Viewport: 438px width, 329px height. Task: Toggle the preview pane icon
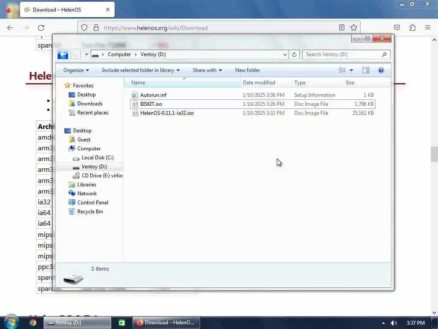[366, 70]
